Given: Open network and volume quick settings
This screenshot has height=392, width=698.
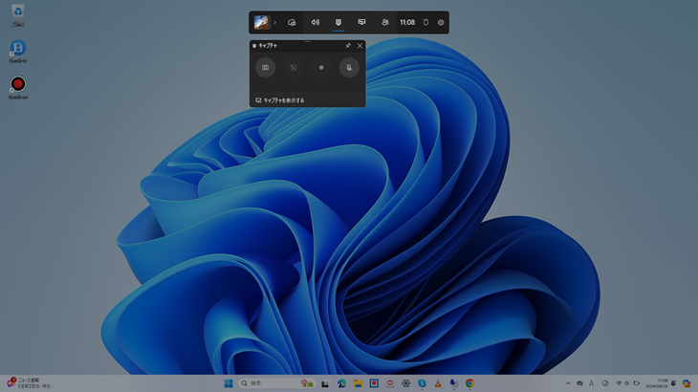Looking at the screenshot, I should click(627, 383).
